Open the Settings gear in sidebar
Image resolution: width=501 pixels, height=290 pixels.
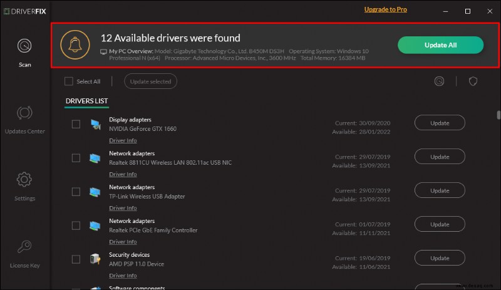[24, 187]
